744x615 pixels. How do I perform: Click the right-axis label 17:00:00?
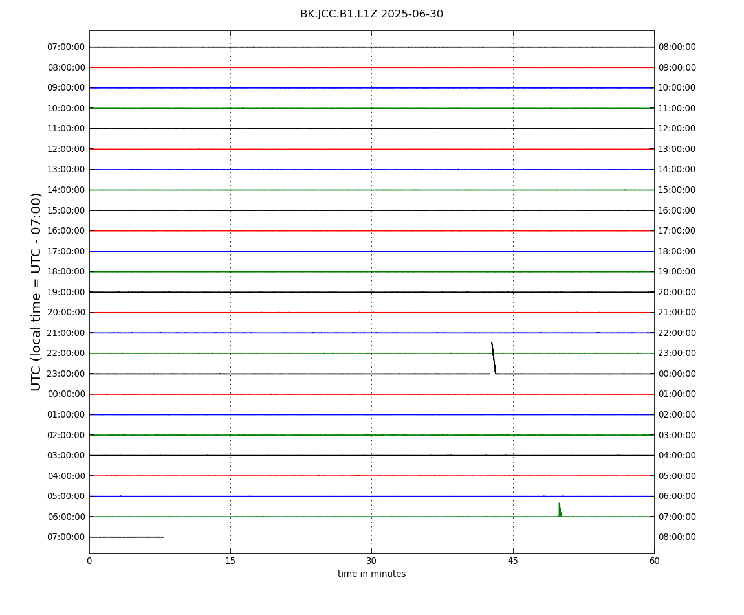click(x=677, y=231)
